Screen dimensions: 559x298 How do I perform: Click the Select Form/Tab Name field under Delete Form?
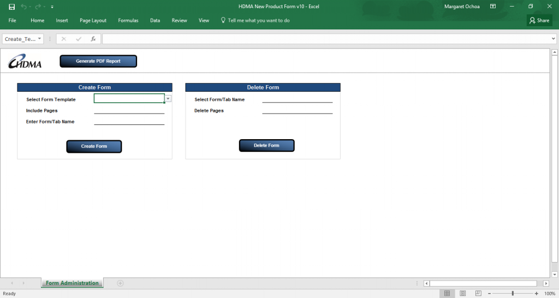point(298,99)
